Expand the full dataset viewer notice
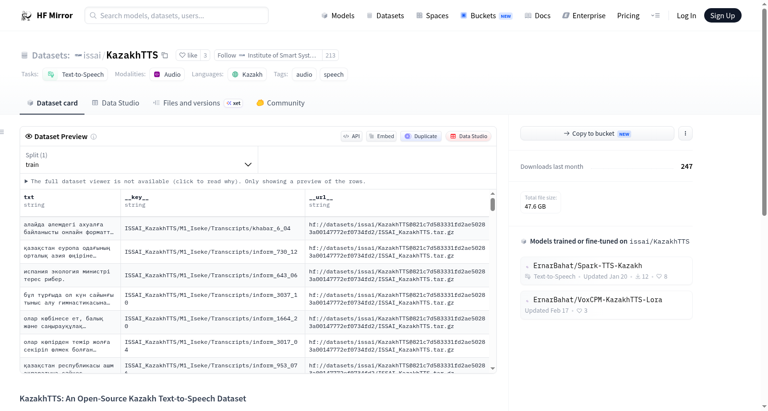Image resolution: width=768 pixels, height=411 pixels. click(195, 181)
